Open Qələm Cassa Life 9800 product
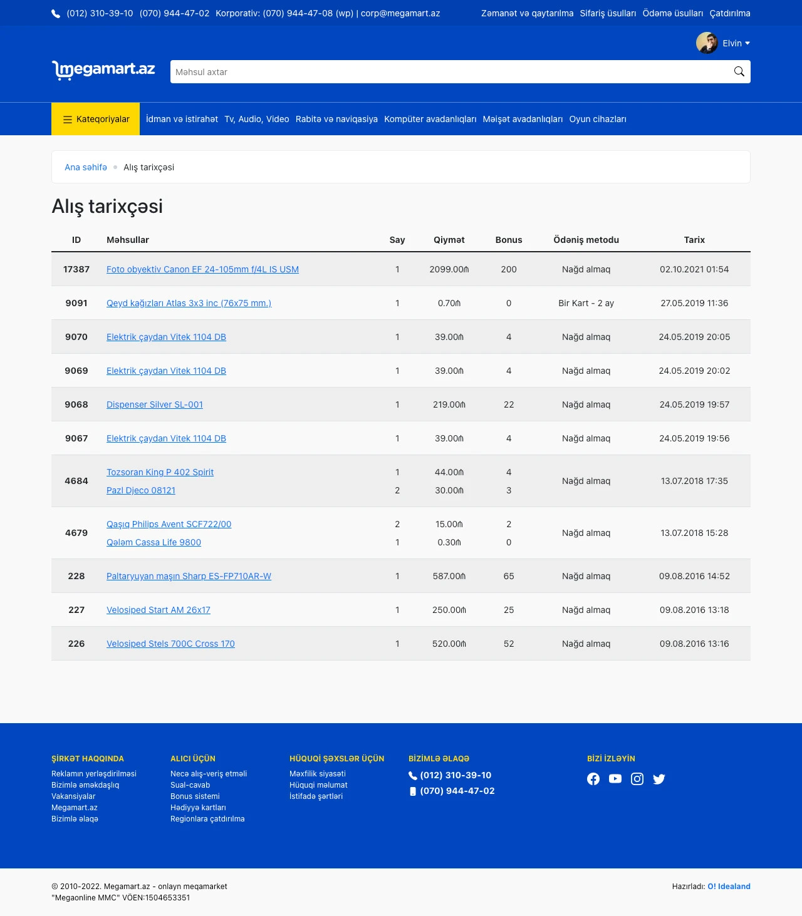This screenshot has width=802, height=916. (154, 542)
